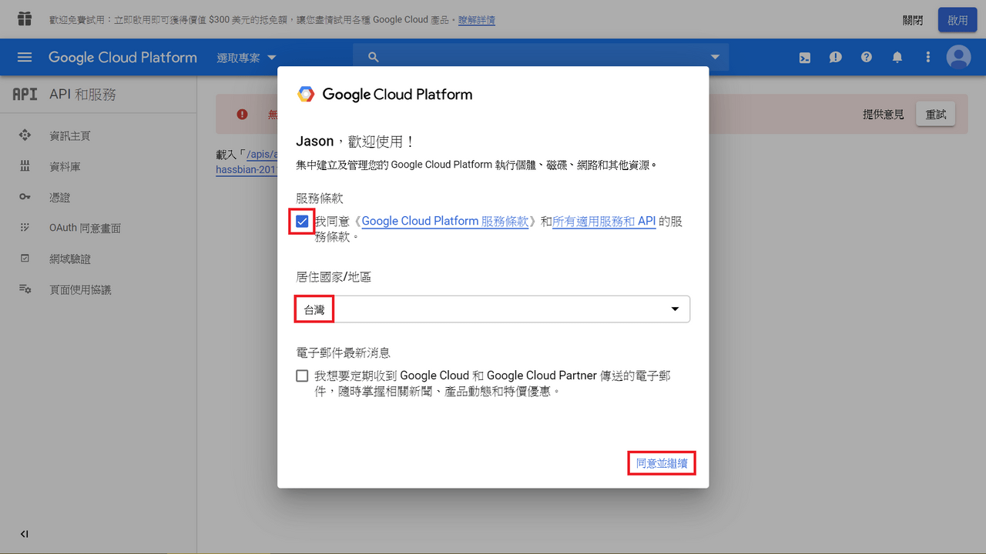
Task: Show notifications via the bell icon
Action: click(x=897, y=57)
